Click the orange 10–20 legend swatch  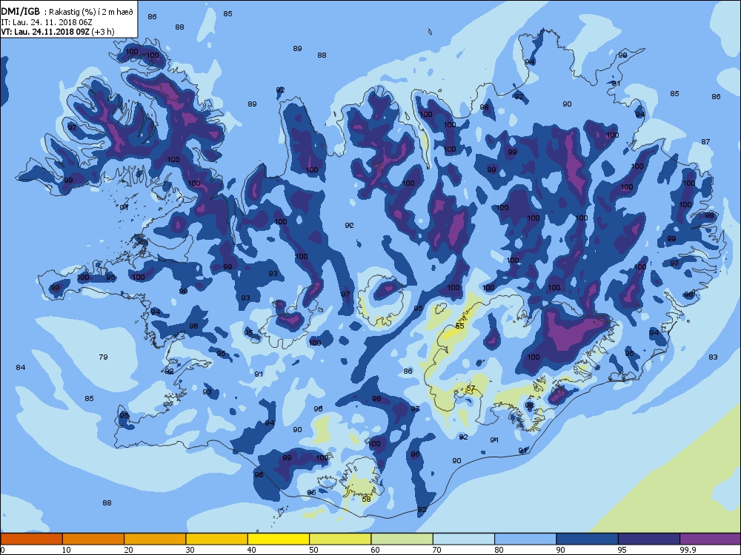tap(93, 539)
